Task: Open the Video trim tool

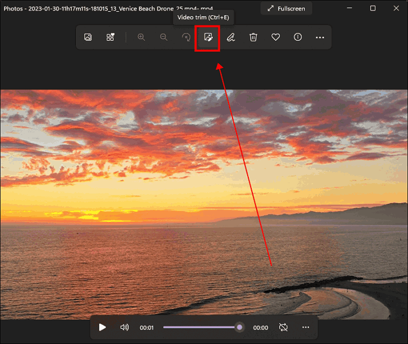Action: 207,37
